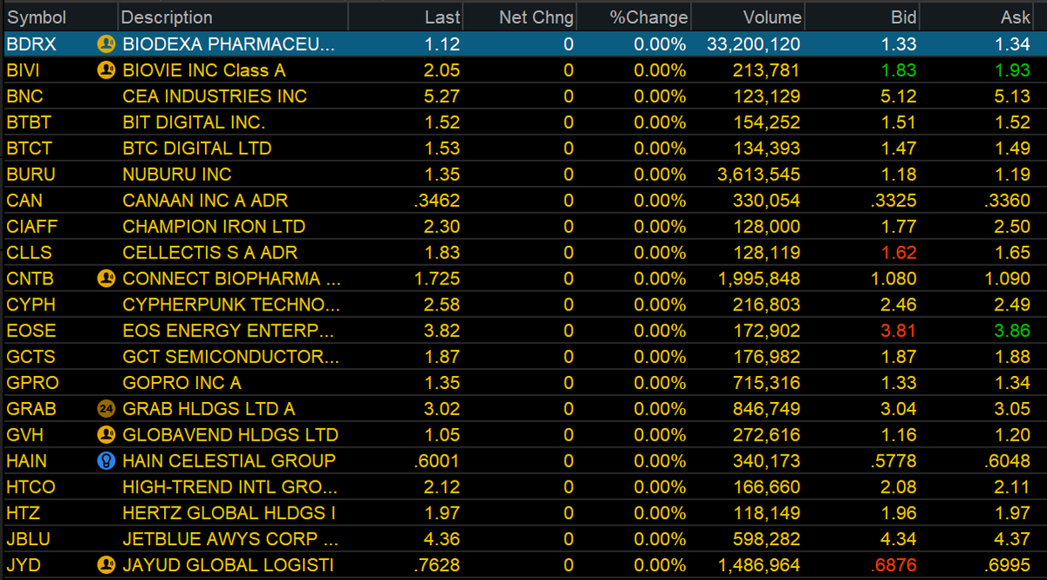Select the CYPH symbol

[31, 304]
